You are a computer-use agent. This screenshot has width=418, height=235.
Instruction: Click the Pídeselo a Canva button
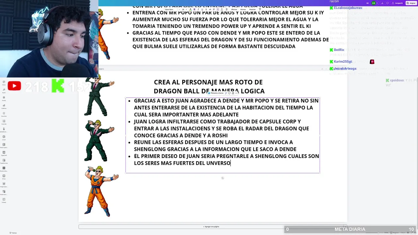216,93
